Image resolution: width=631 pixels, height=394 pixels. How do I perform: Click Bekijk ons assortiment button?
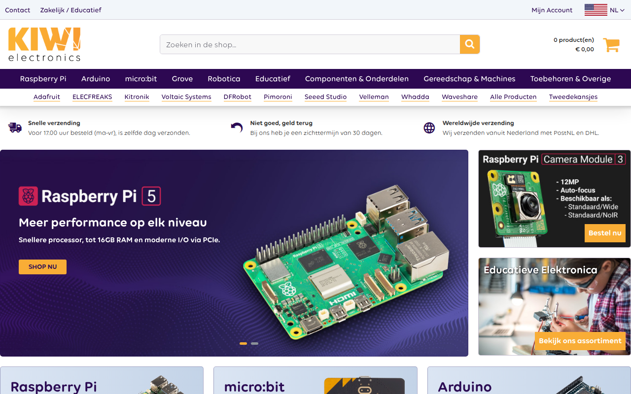580,341
